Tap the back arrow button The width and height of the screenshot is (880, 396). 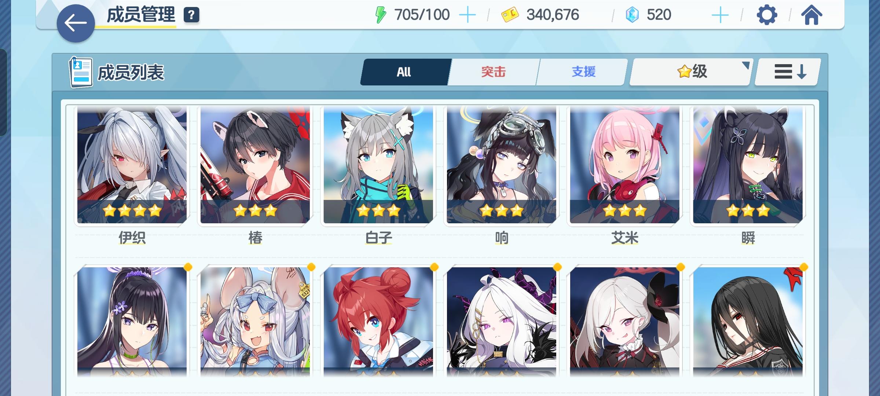pyautogui.click(x=76, y=23)
